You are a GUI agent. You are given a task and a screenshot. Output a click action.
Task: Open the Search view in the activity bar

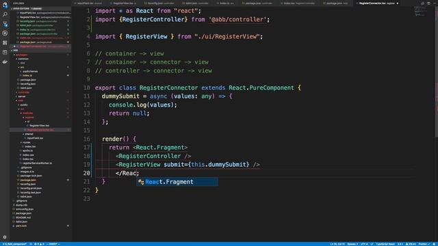5,14
